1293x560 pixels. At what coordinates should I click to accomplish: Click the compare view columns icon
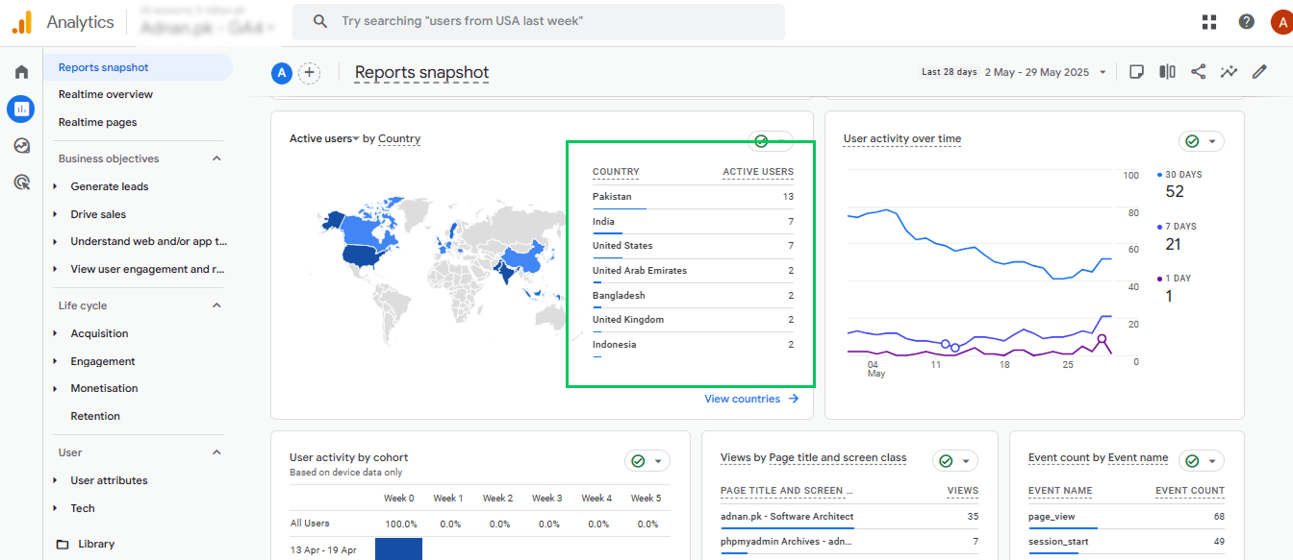(1167, 72)
